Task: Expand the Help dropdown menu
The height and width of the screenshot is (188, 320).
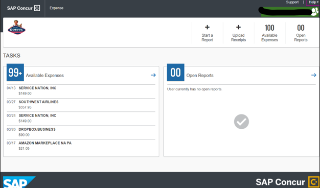Action: (313, 2)
